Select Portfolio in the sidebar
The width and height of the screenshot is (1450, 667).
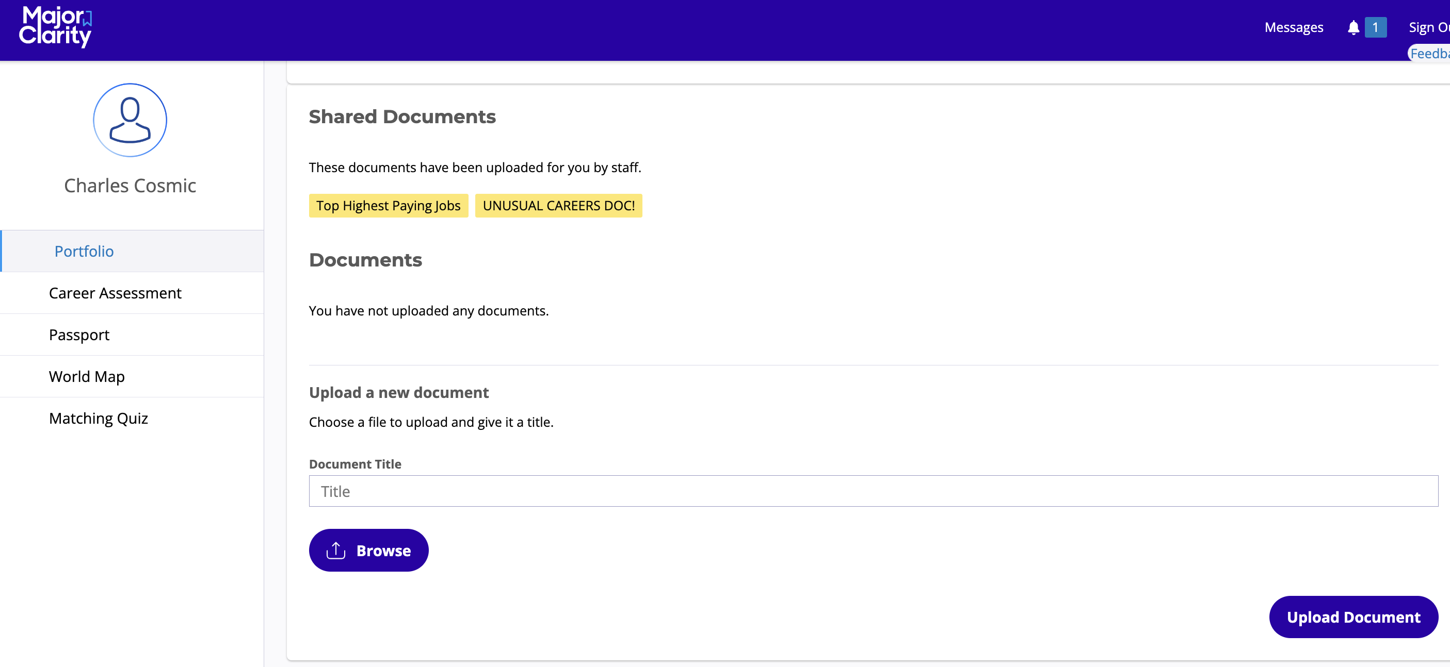click(84, 251)
